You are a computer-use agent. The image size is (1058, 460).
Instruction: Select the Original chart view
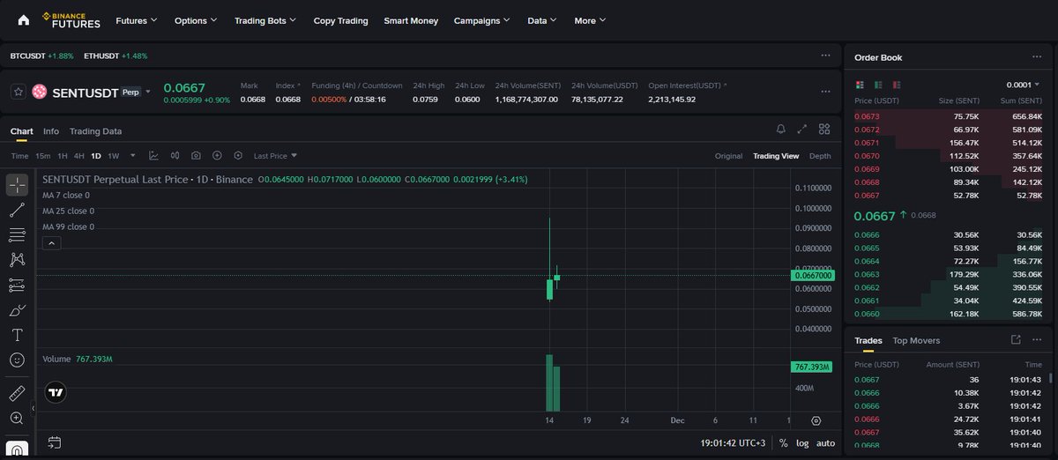pos(728,156)
